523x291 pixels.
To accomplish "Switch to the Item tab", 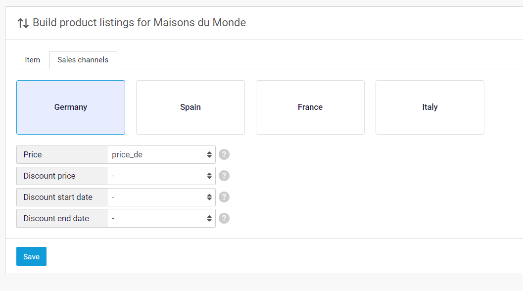I will [x=32, y=60].
